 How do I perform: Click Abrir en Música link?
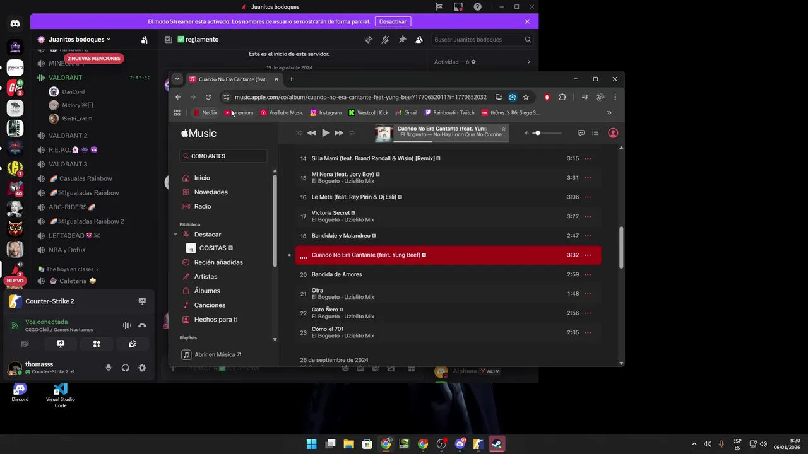pos(211,354)
